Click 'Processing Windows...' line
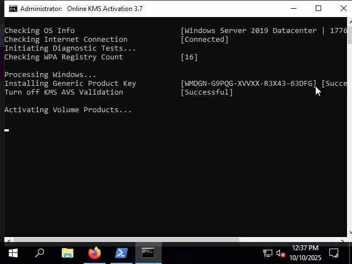The height and width of the screenshot is (264, 352). point(50,75)
